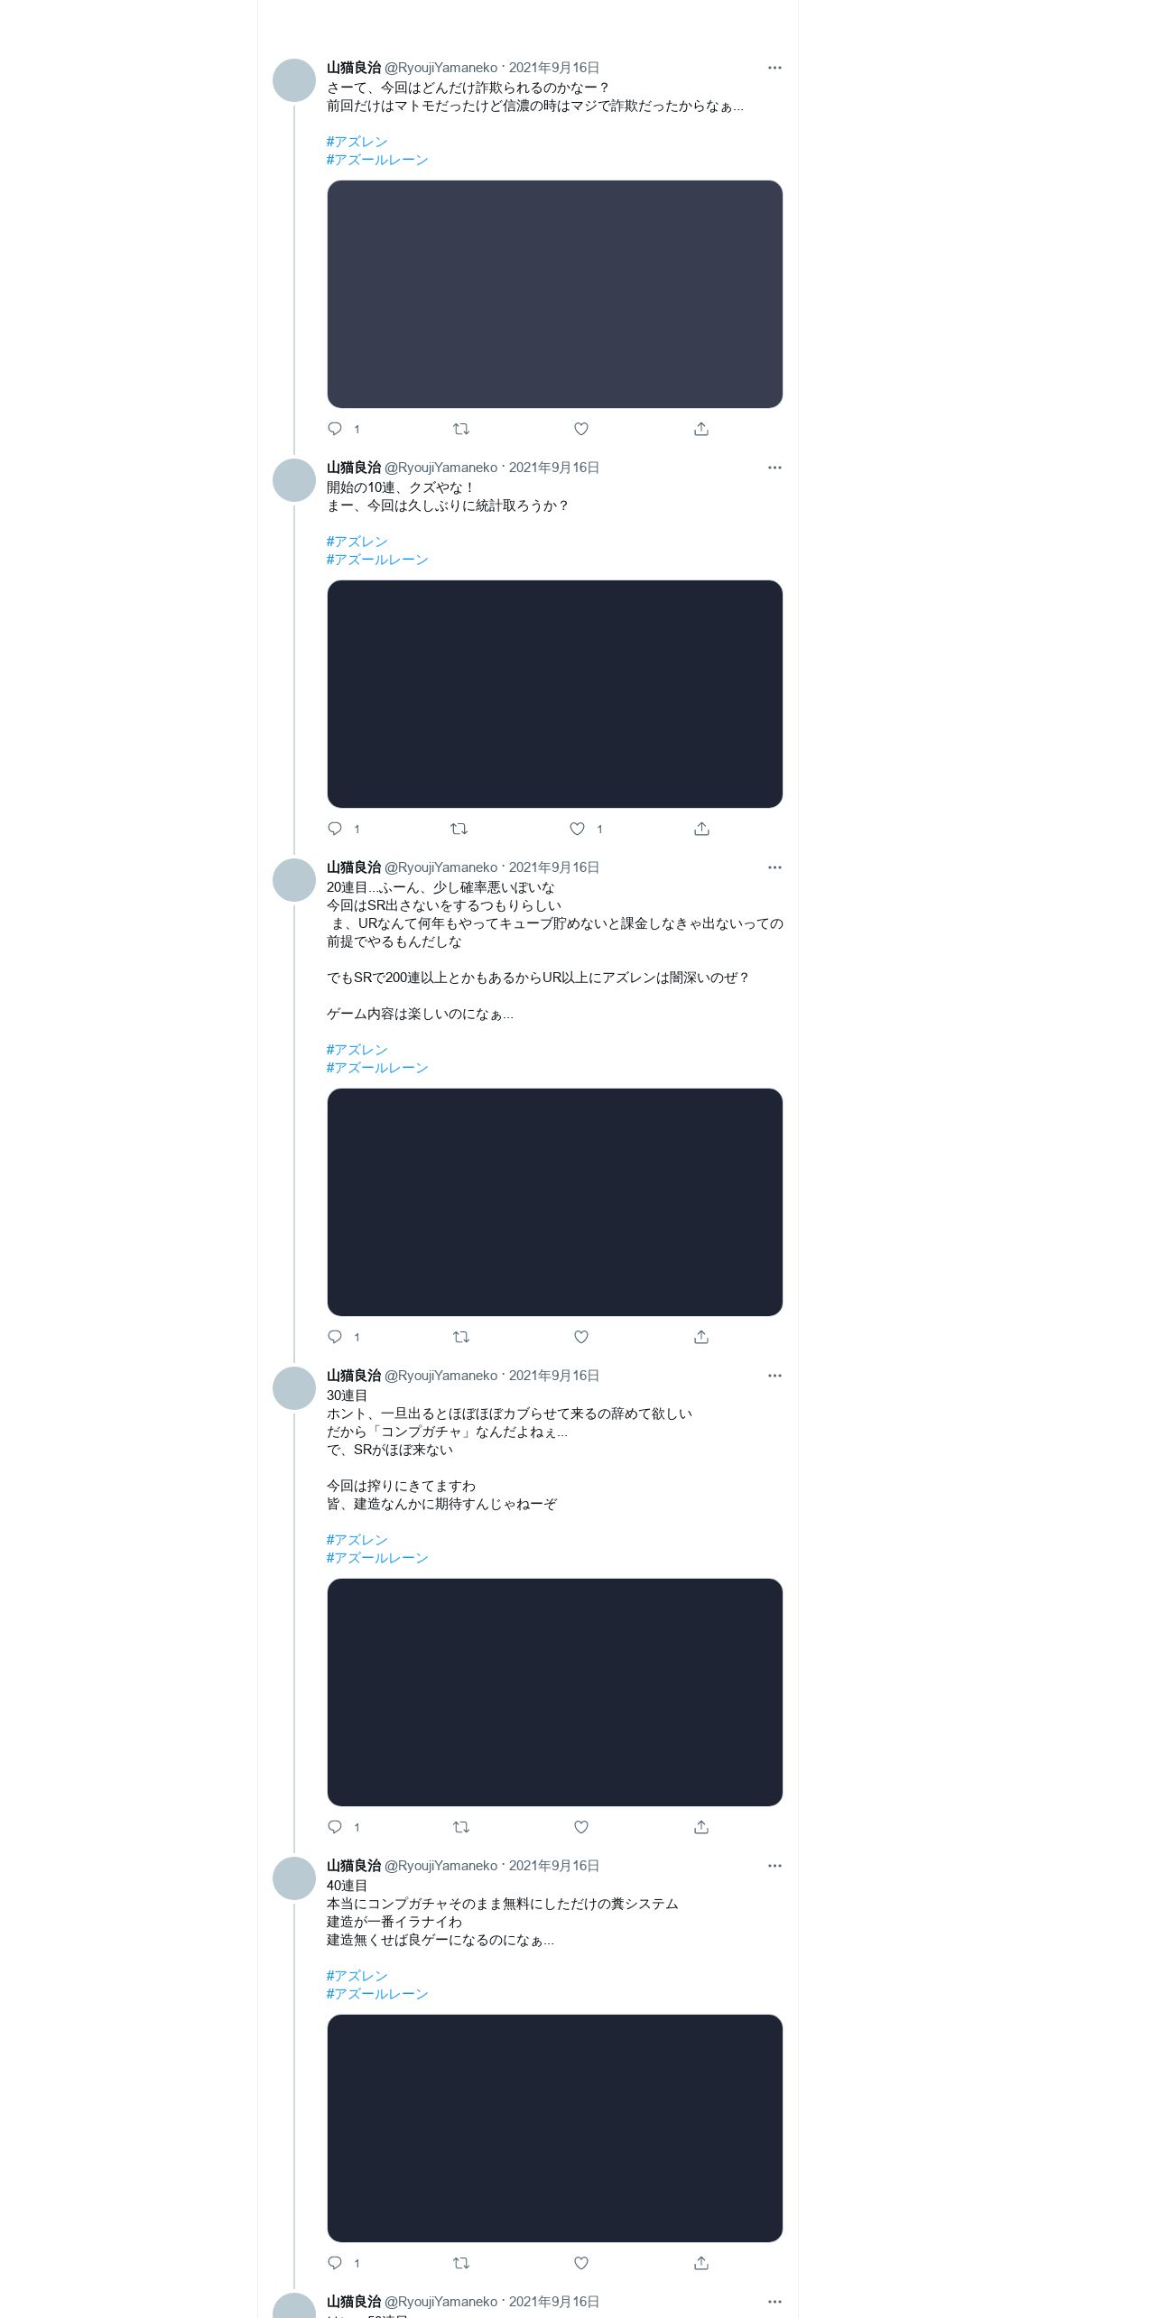
Task: Open more options on the 40連目 tweet
Action: [x=774, y=1866]
